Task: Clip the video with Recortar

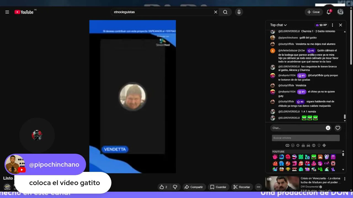Action: point(242,187)
